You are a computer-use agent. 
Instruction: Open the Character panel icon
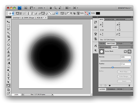coord(96,46)
